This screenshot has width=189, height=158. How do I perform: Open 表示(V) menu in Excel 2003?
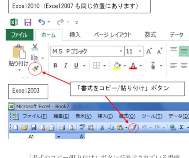pos(83,116)
